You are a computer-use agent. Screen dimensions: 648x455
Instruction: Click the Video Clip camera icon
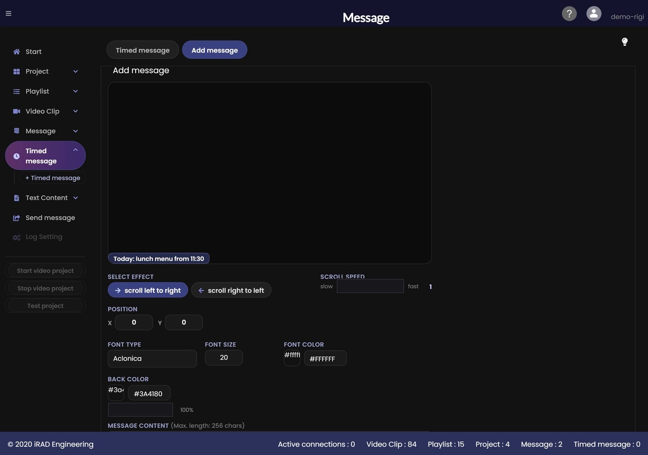(x=17, y=111)
